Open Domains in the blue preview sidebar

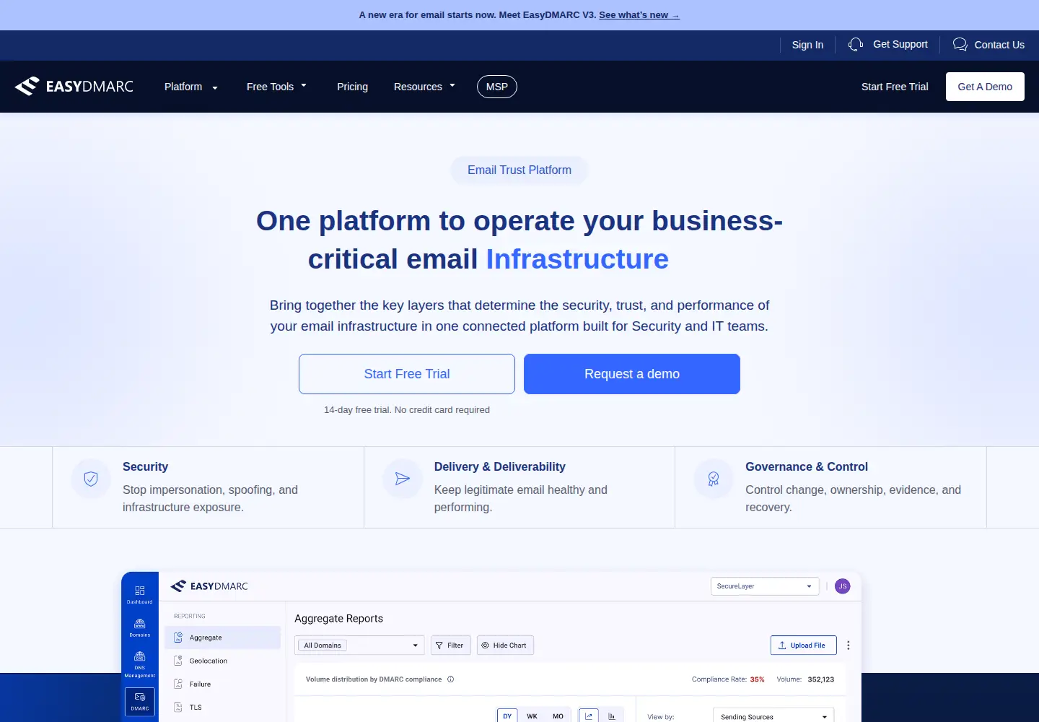pyautogui.click(x=140, y=627)
